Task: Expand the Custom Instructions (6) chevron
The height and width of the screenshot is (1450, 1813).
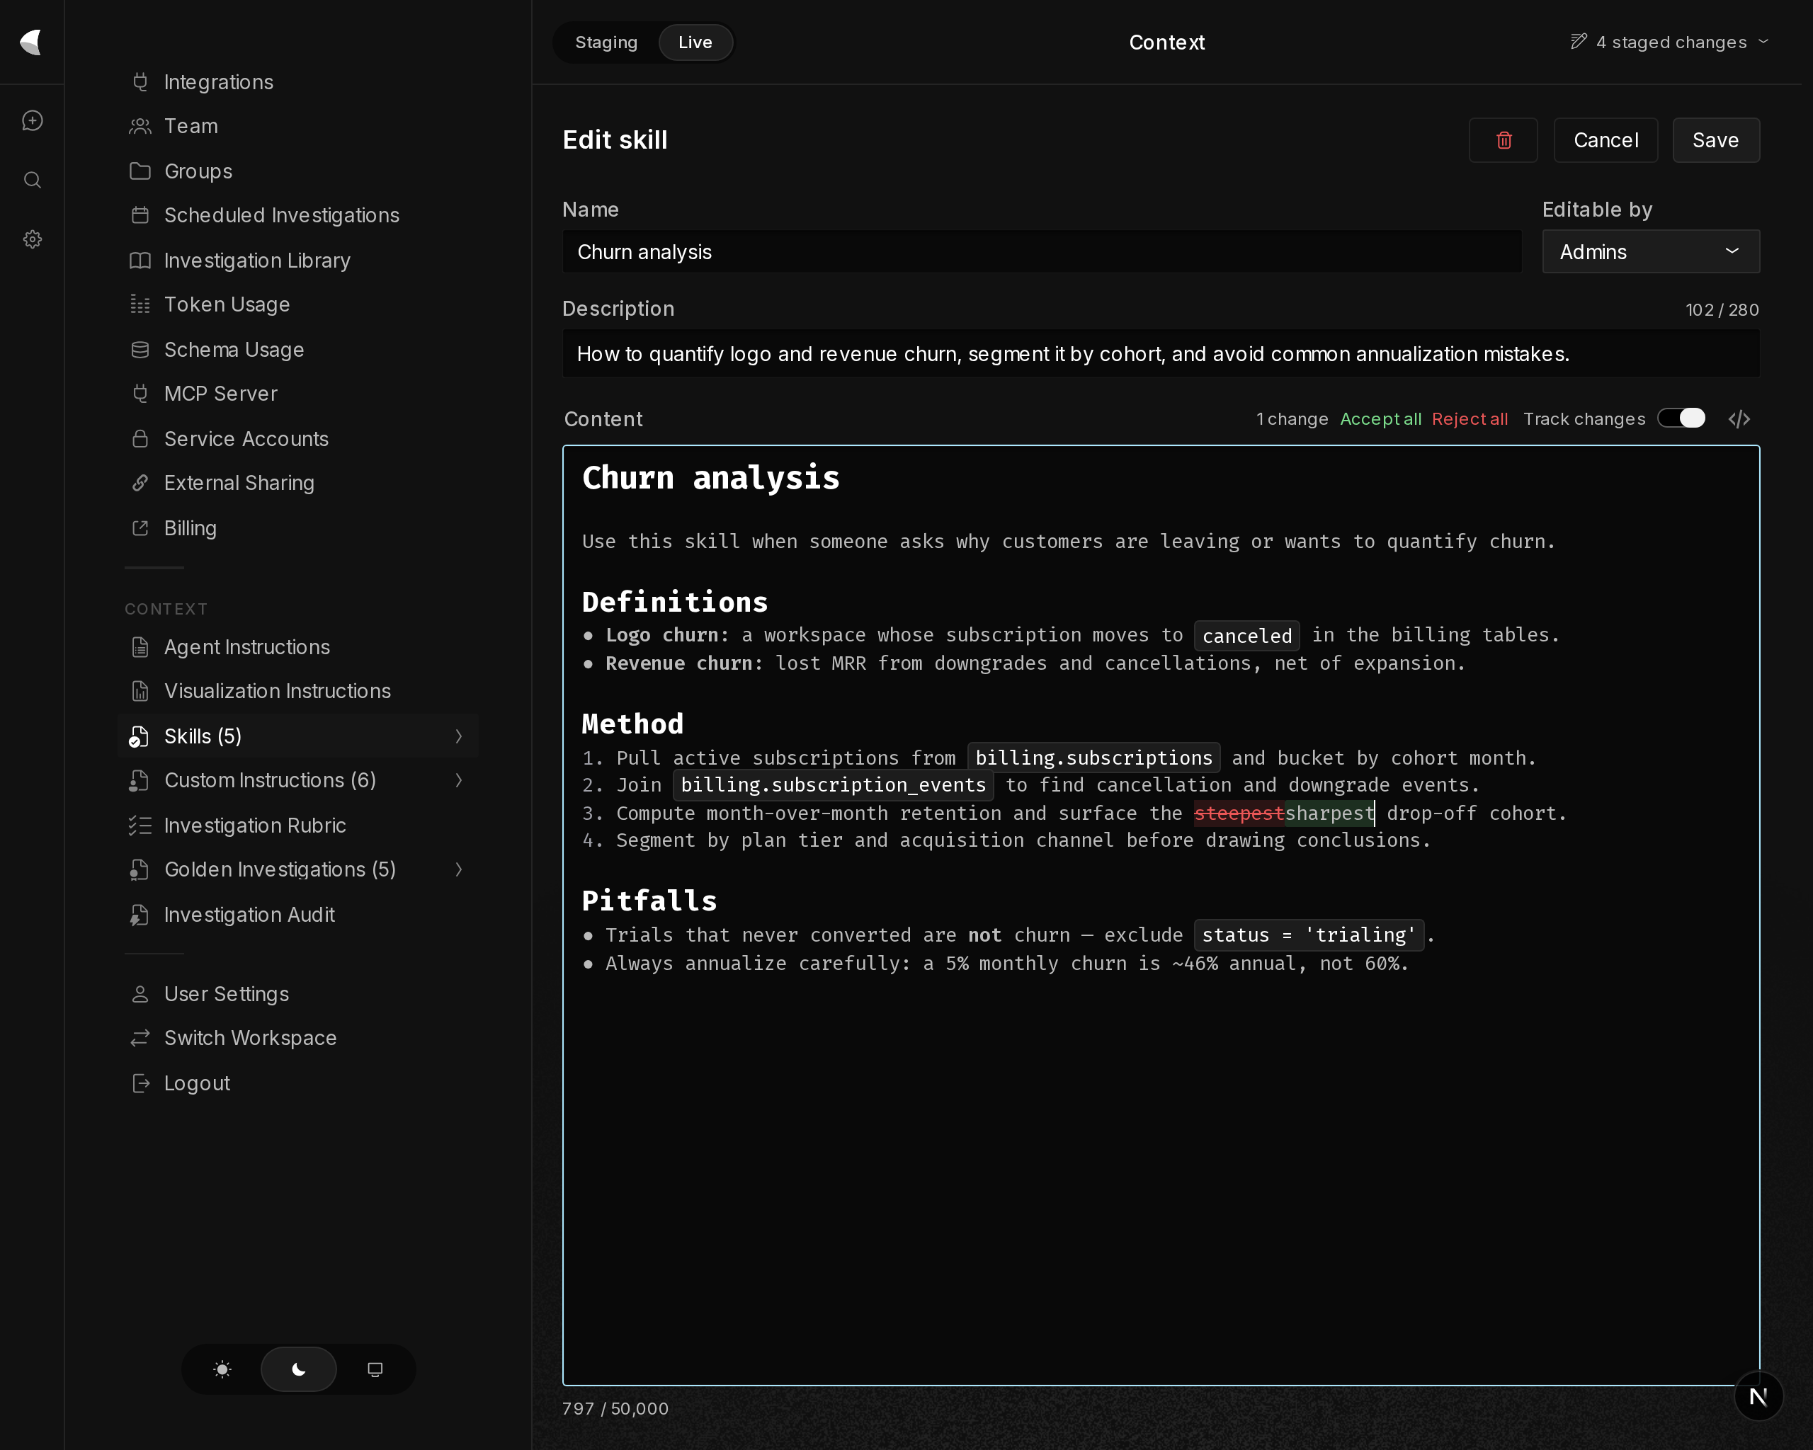Action: (x=458, y=780)
